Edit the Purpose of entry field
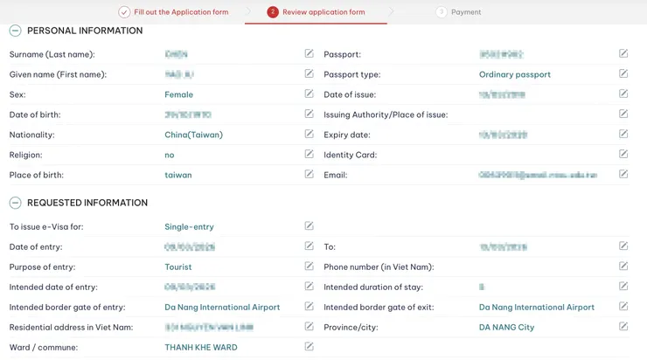The height and width of the screenshot is (360, 647). [x=309, y=267]
